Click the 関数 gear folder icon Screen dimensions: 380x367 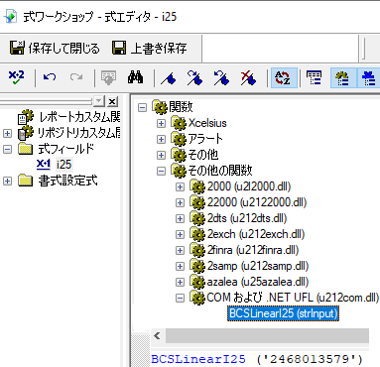(x=160, y=107)
